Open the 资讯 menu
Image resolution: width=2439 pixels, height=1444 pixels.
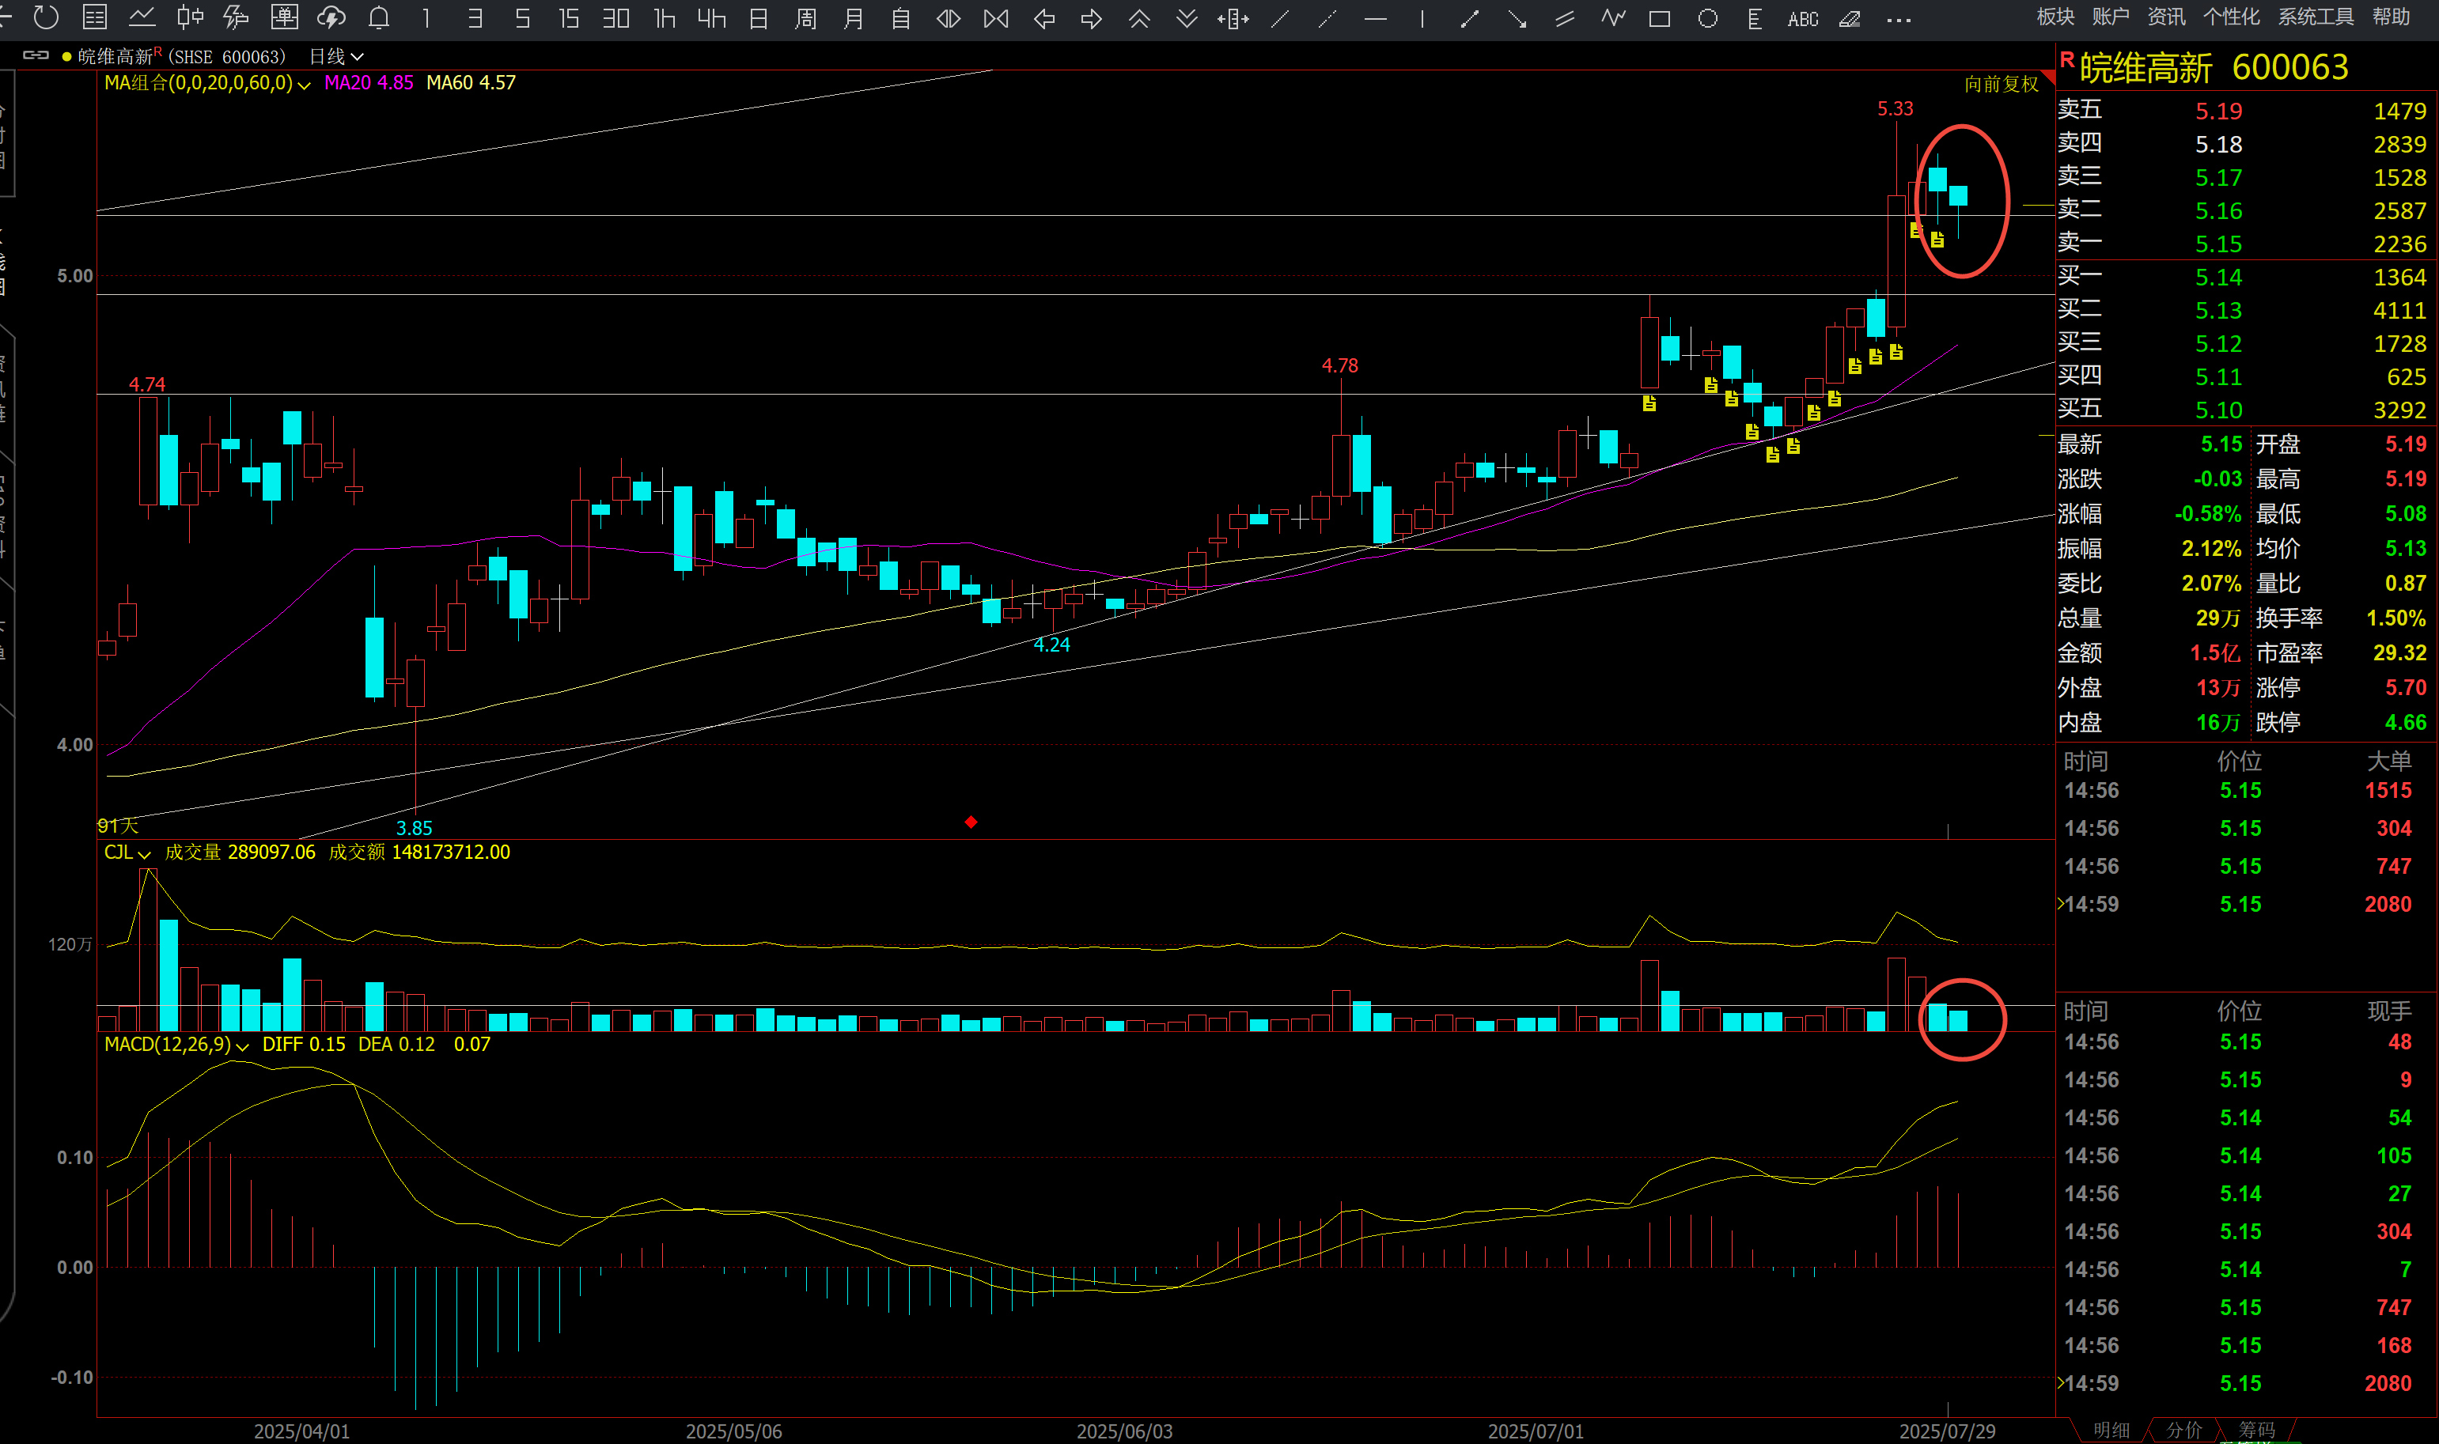[x=2167, y=17]
